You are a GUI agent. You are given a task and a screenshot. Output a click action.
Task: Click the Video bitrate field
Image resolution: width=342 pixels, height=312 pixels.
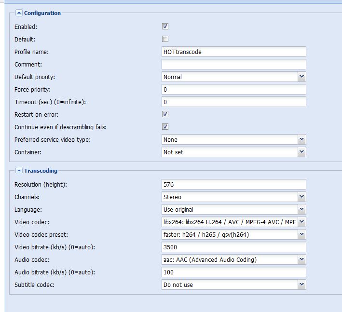coord(234,247)
